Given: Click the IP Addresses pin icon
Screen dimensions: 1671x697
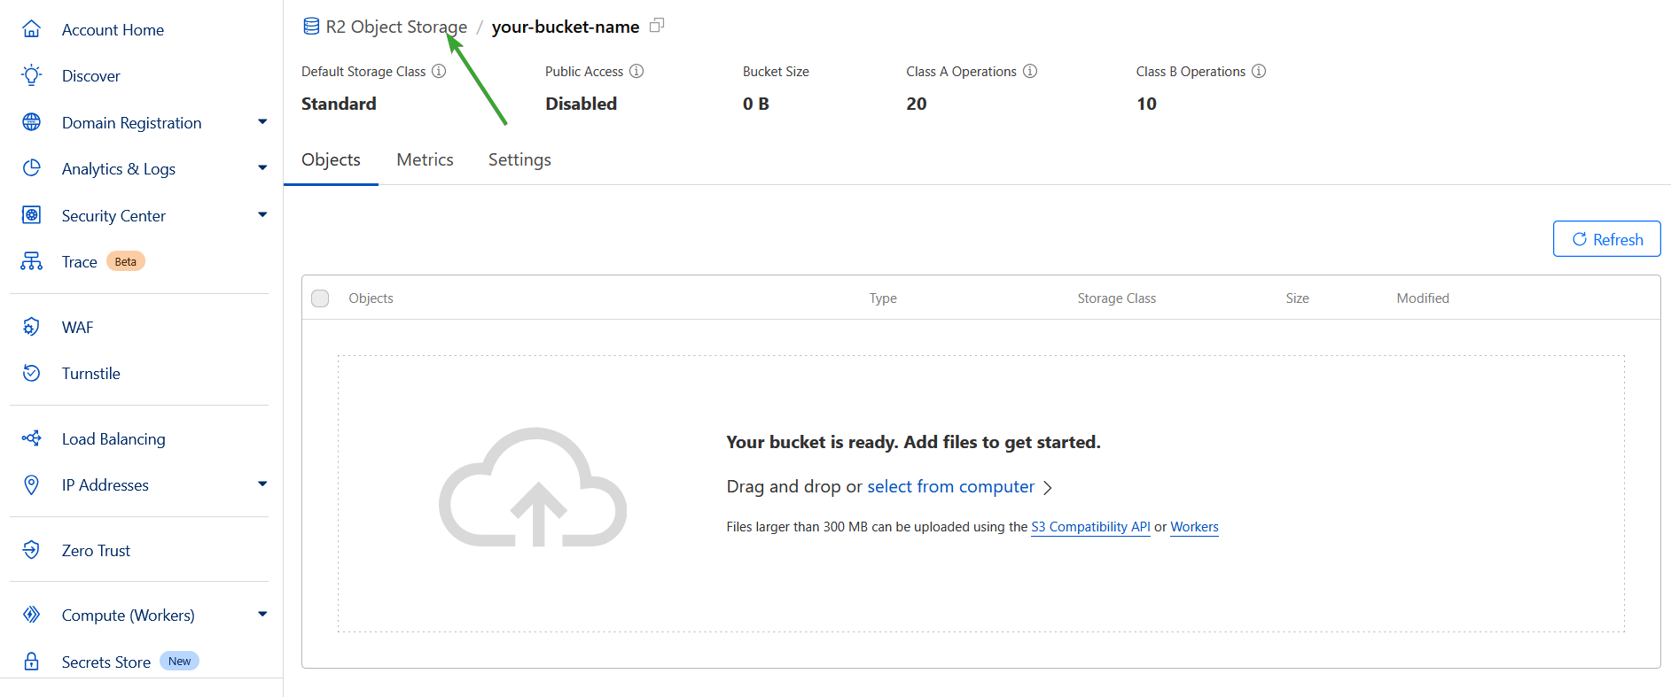Looking at the screenshot, I should point(31,484).
